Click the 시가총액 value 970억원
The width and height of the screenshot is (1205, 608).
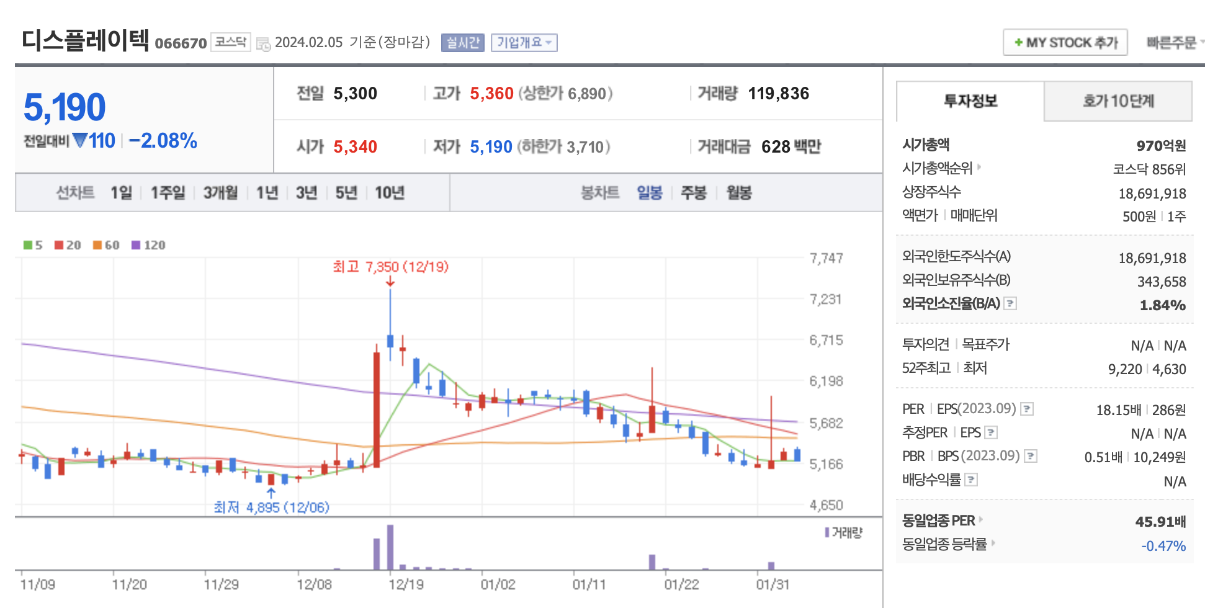click(1161, 146)
